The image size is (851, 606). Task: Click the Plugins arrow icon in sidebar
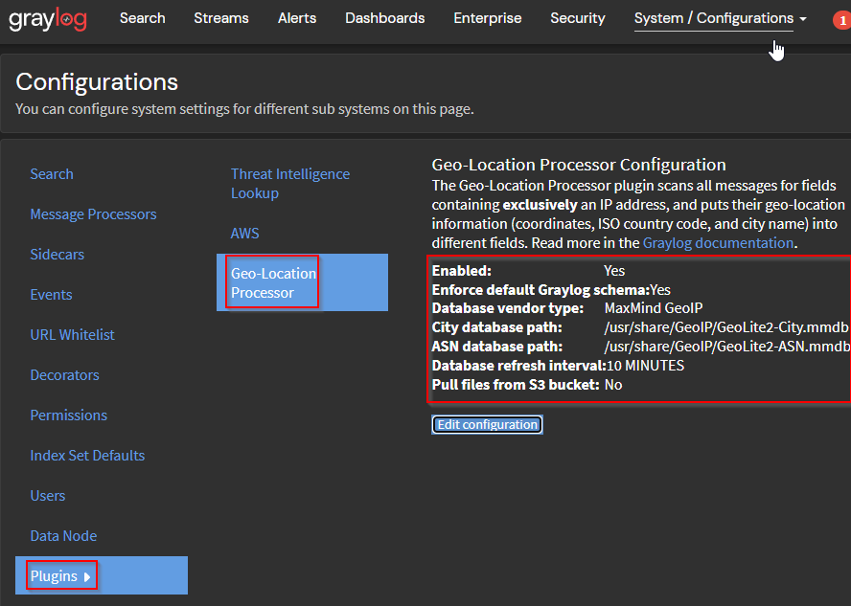click(x=88, y=575)
